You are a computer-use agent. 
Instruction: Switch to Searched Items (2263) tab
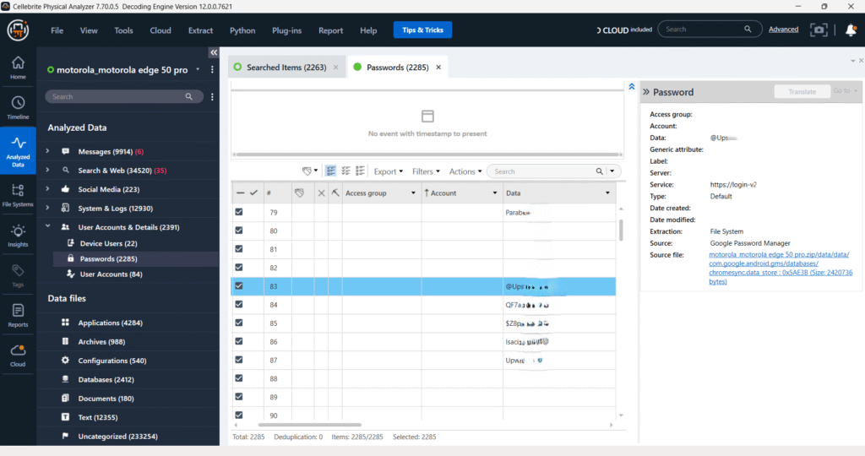(x=286, y=68)
